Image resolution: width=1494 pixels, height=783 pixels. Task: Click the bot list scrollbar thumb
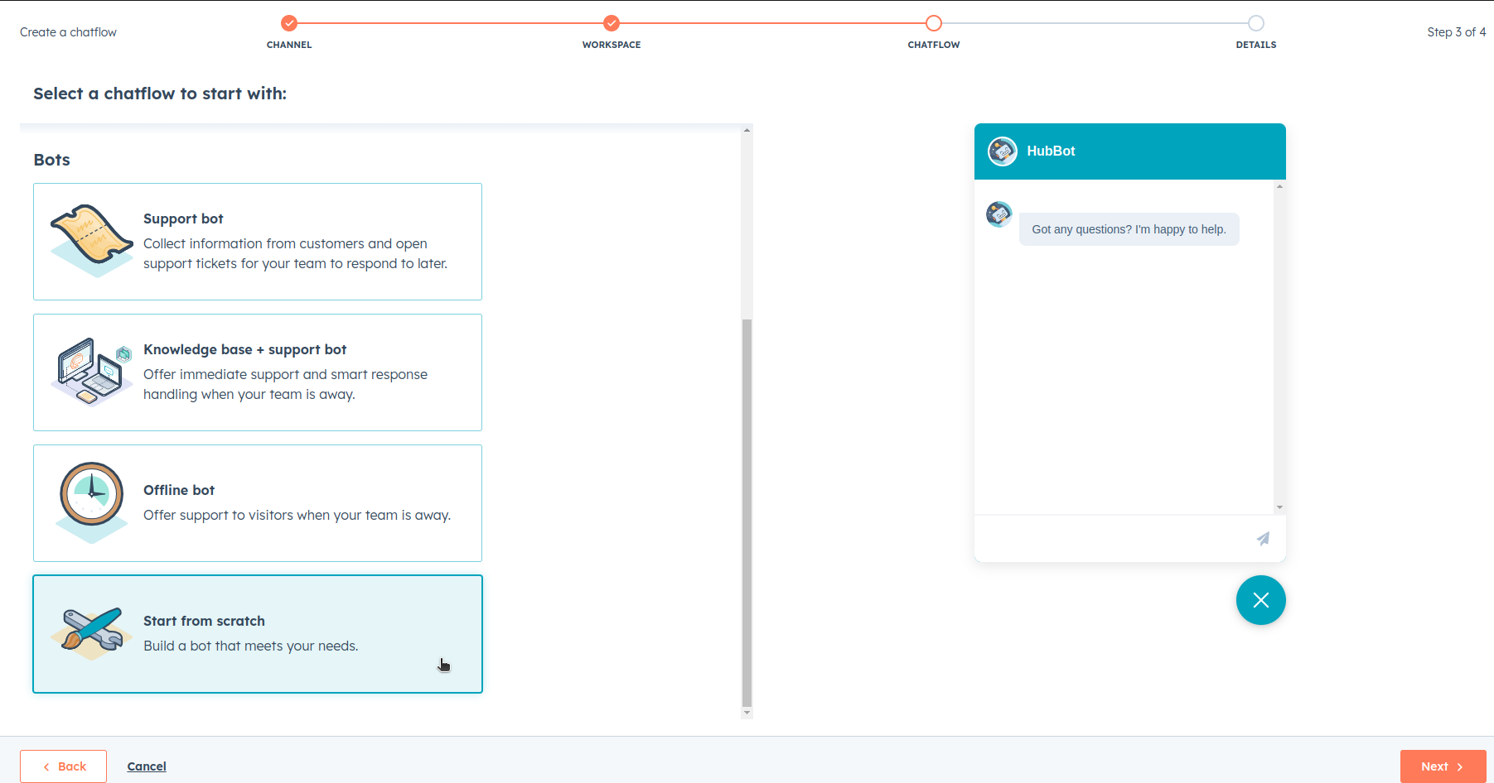click(x=747, y=512)
